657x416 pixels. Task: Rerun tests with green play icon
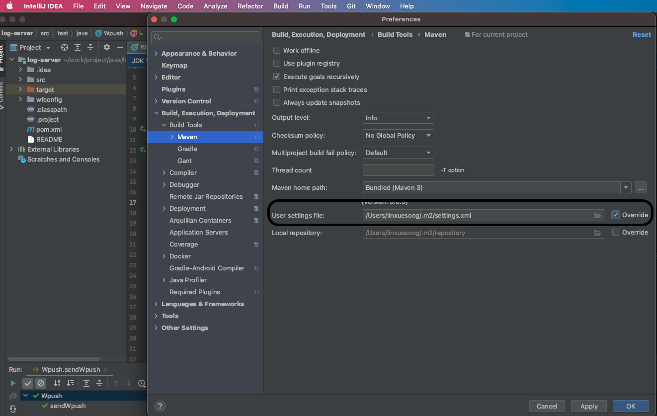coord(13,383)
